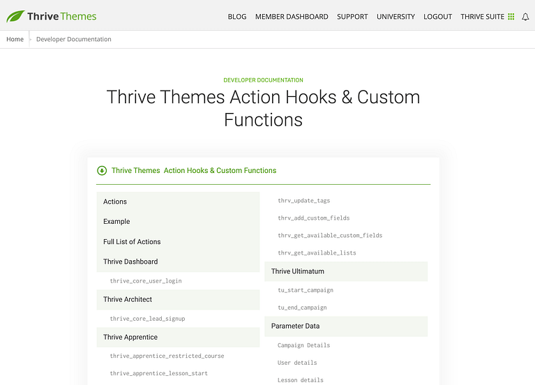Open thrive_apprentice_restricted_course entry
Image resolution: width=535 pixels, height=385 pixels.
[x=167, y=356]
